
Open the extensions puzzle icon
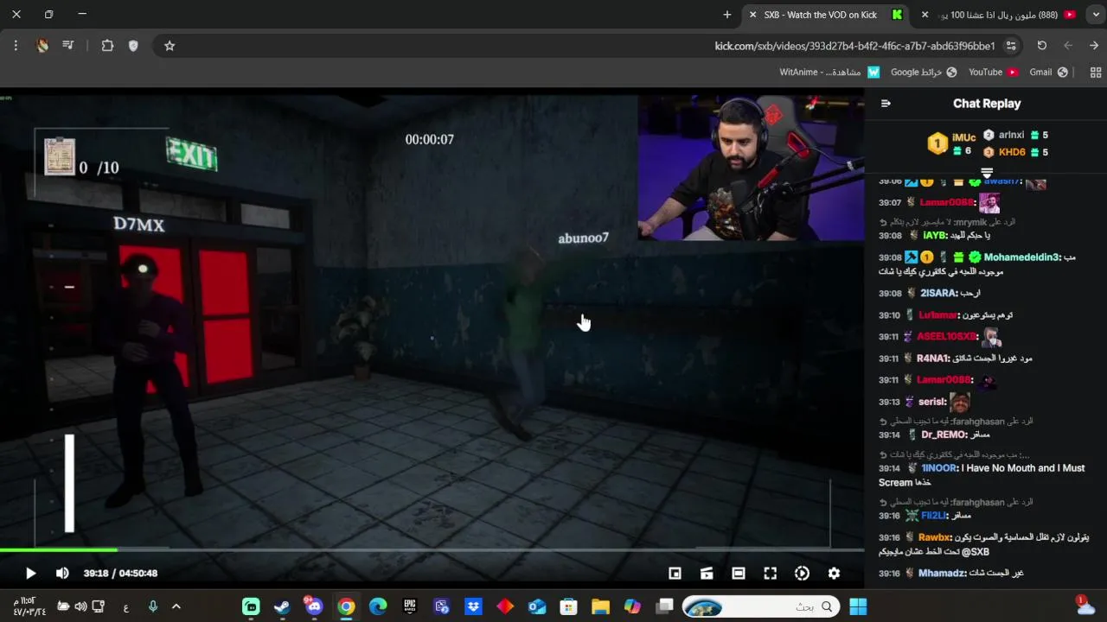[x=107, y=46]
